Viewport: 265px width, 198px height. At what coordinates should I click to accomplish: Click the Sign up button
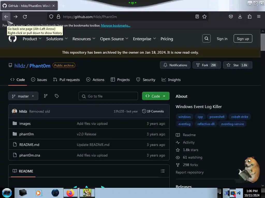click(x=243, y=39)
